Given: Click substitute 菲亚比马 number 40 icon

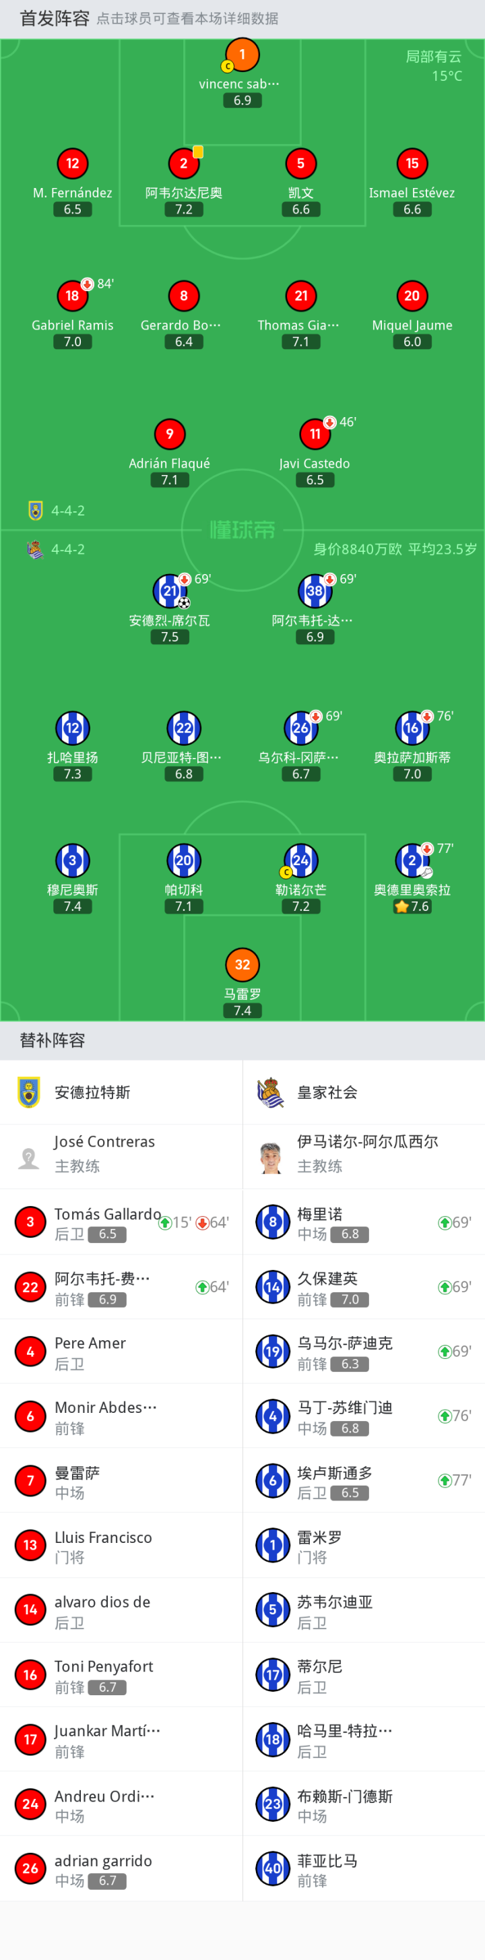Looking at the screenshot, I should coord(272,1868).
